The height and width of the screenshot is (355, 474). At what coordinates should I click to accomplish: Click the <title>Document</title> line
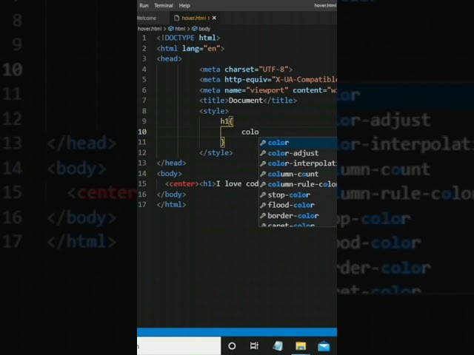click(x=248, y=101)
